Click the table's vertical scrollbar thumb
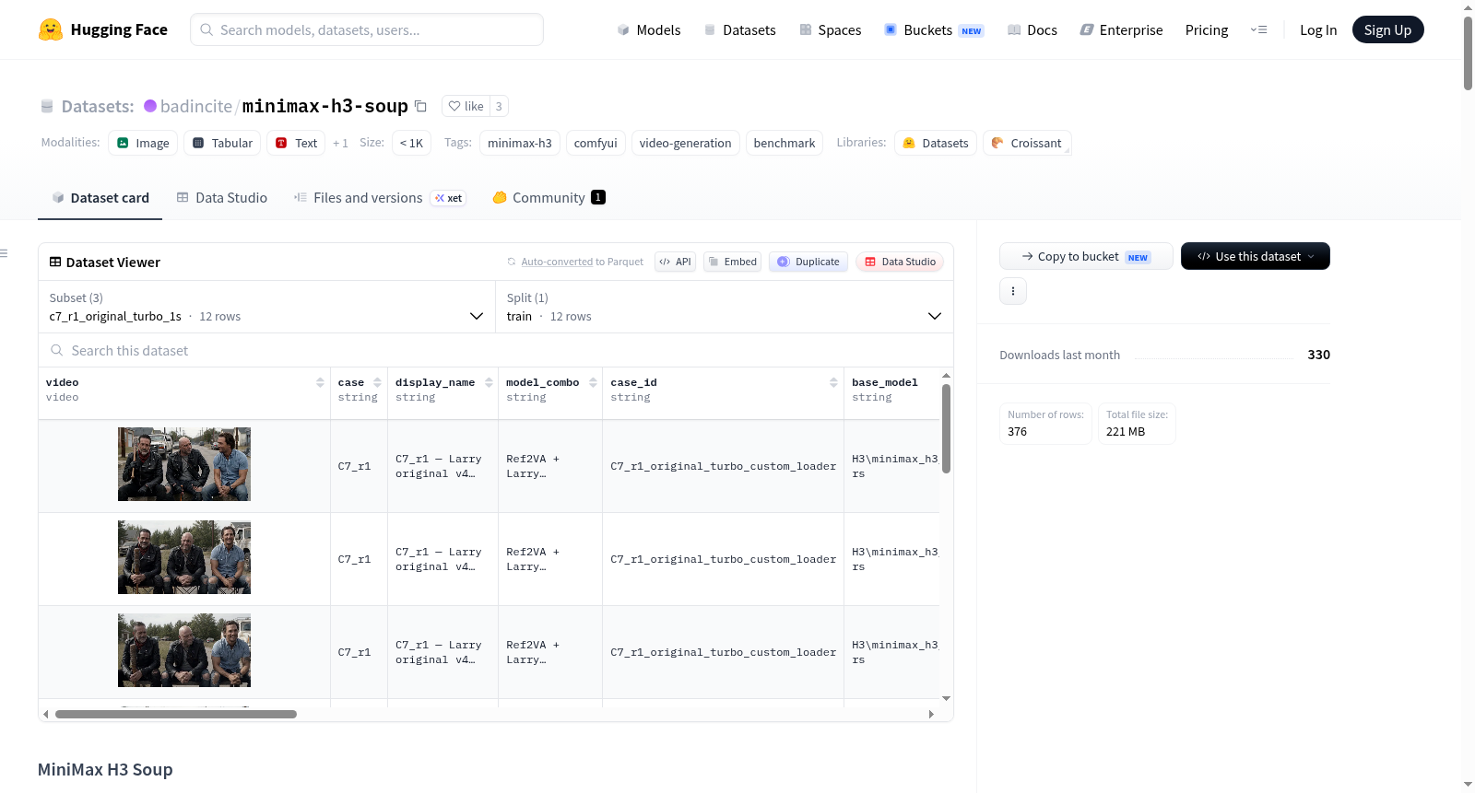 946,428
